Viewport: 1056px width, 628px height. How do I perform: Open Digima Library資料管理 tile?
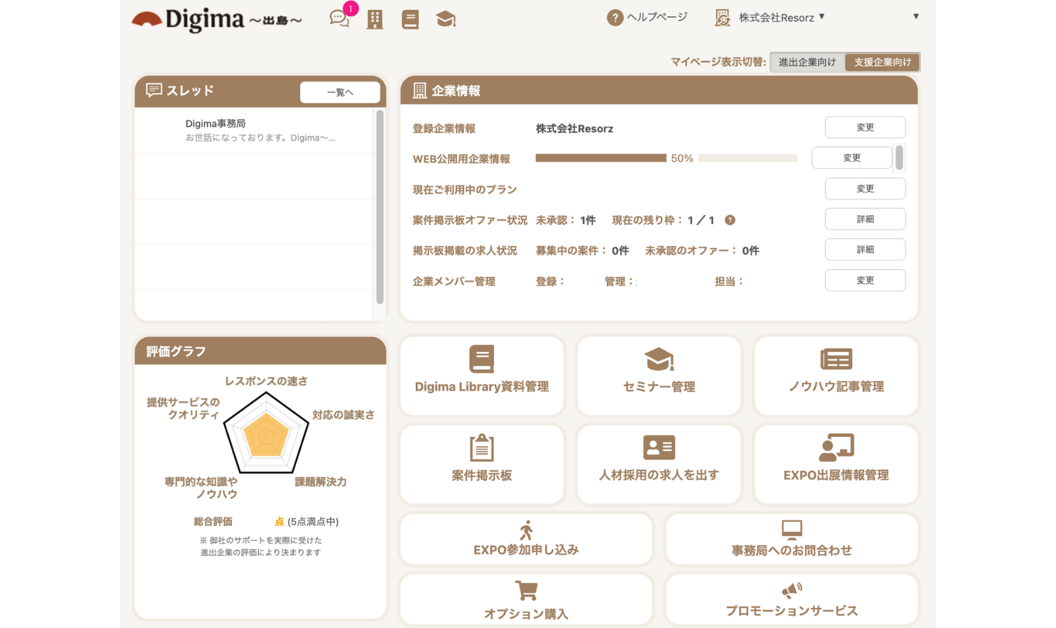tap(482, 375)
